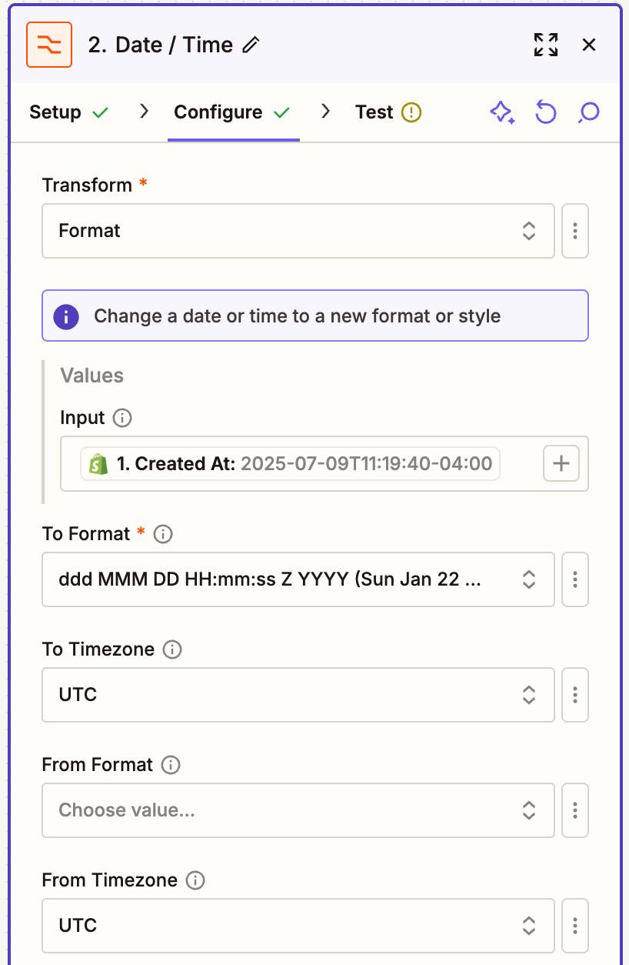Click the Values section heading
Viewport: 629px width, 965px height.
pyautogui.click(x=92, y=376)
